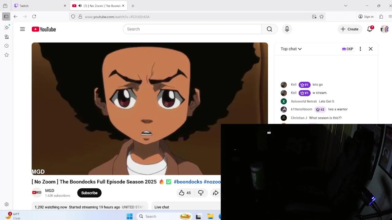Close the live chat panel
392x220 pixels.
pyautogui.click(x=371, y=49)
